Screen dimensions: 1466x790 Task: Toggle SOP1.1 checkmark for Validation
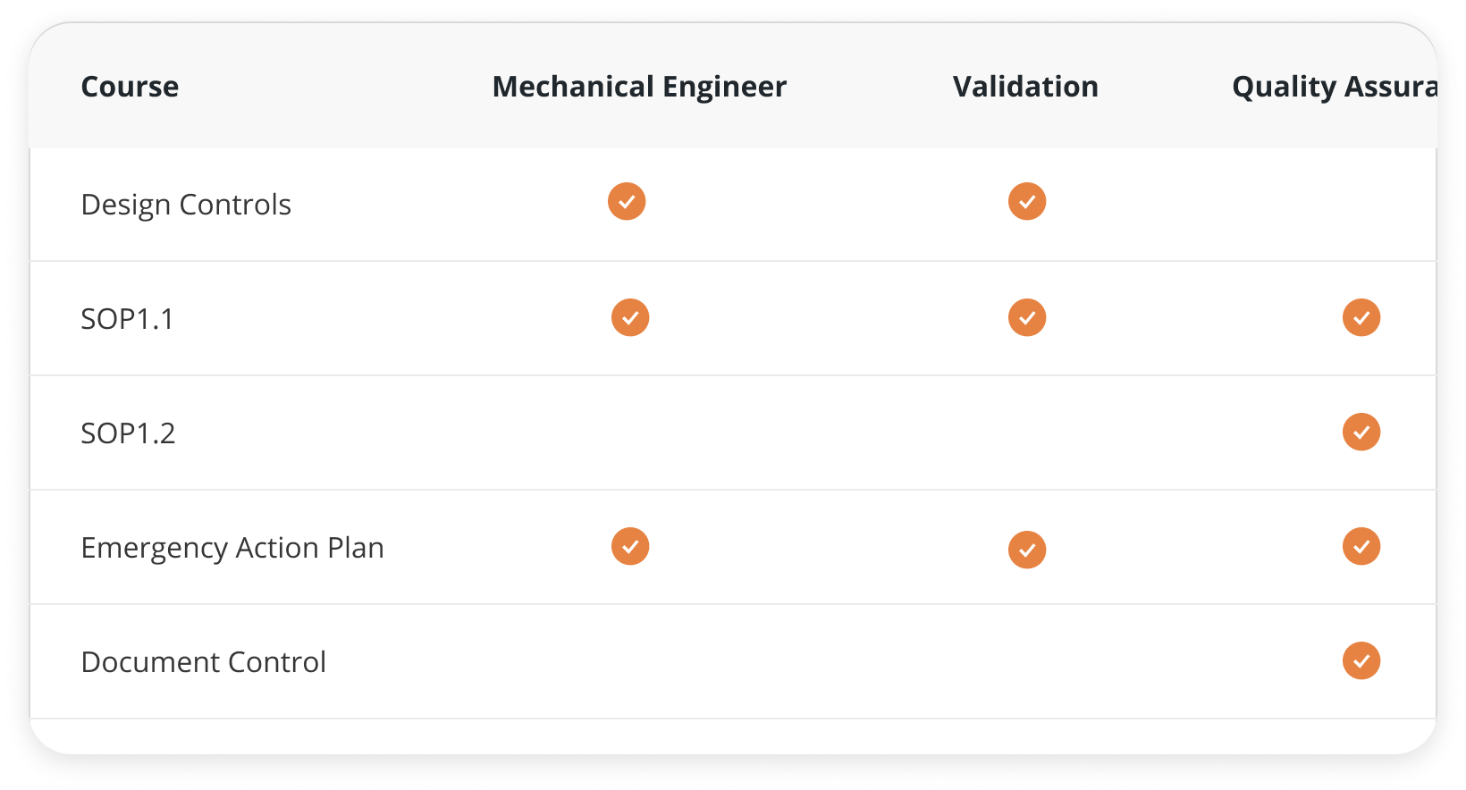[1027, 317]
